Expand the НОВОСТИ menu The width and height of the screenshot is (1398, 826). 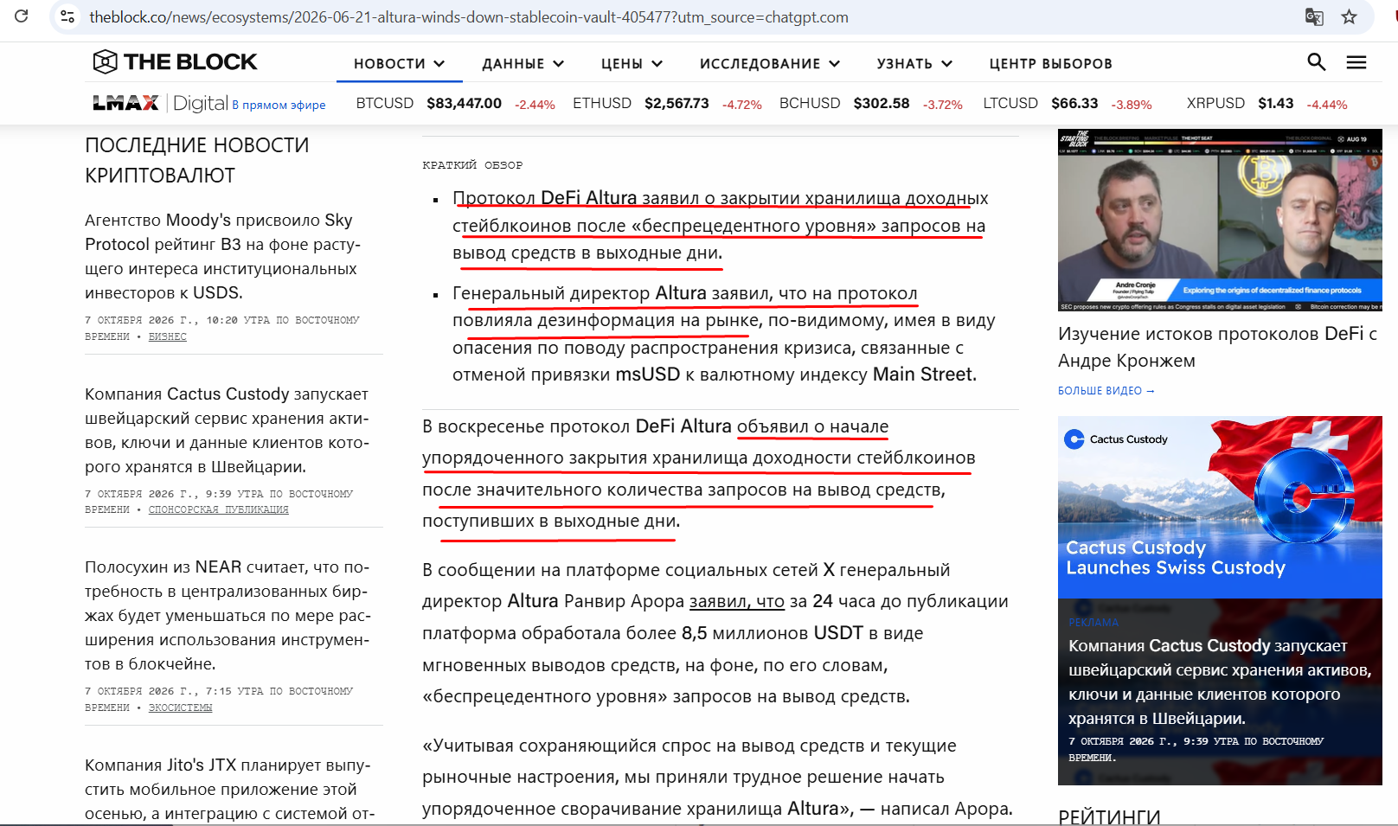399,64
